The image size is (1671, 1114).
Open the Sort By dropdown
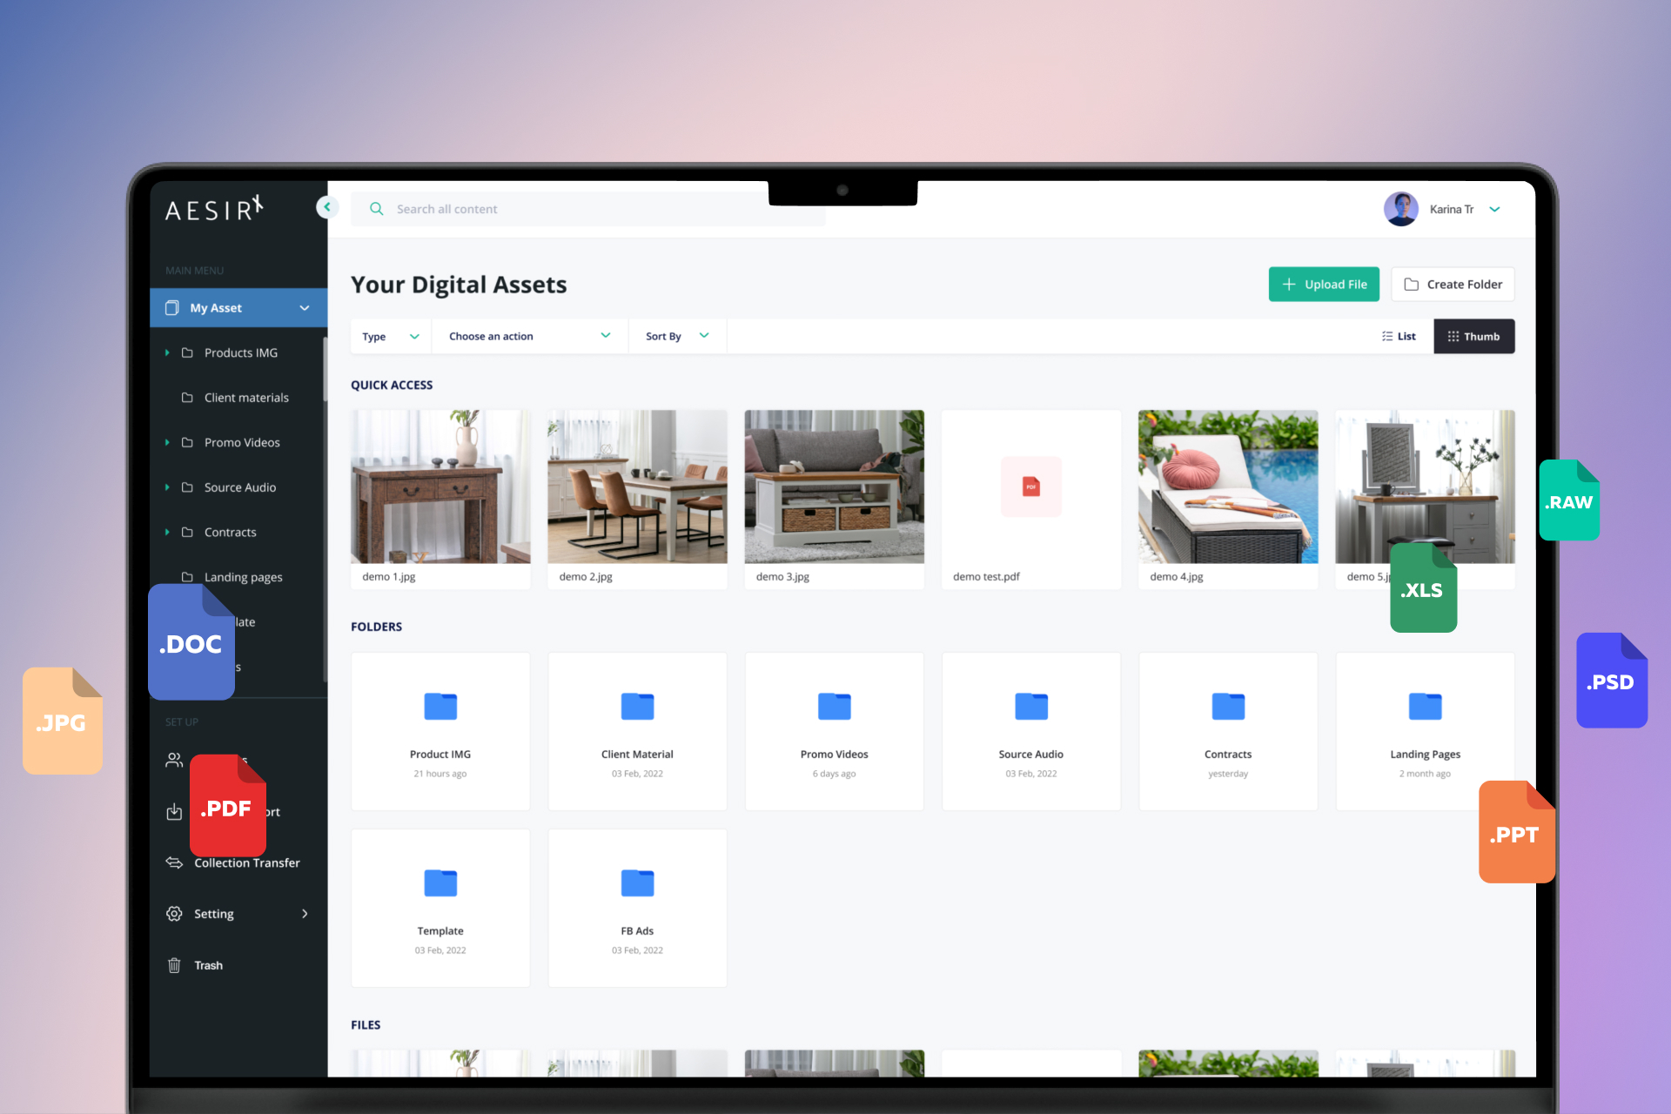[676, 337]
